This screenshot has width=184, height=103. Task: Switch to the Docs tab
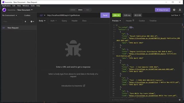click(x=84, y=21)
